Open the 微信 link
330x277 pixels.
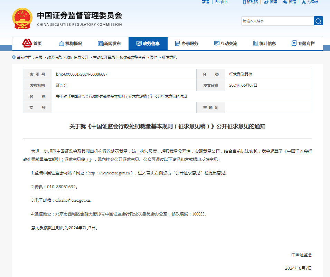click(292, 2)
